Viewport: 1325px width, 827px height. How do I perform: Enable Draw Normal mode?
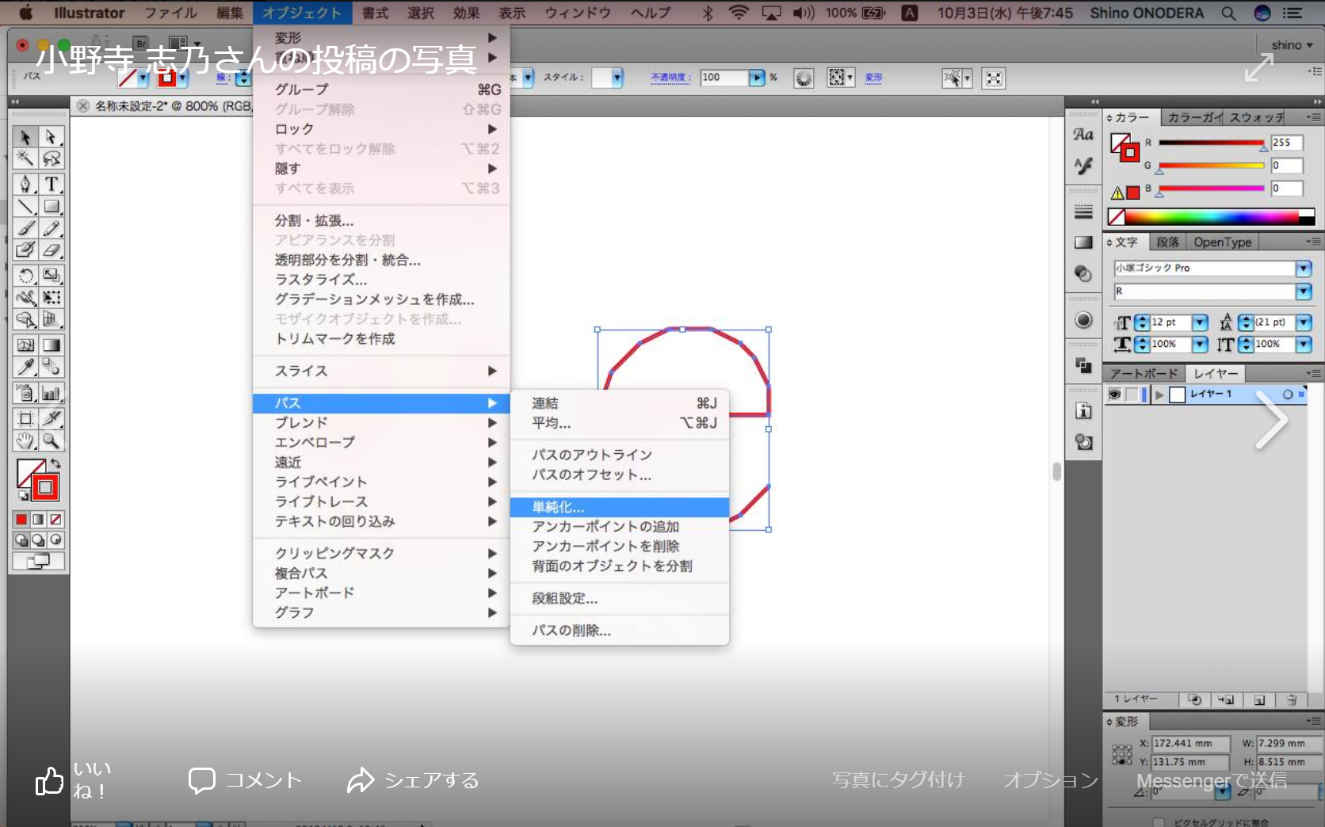tap(21, 540)
